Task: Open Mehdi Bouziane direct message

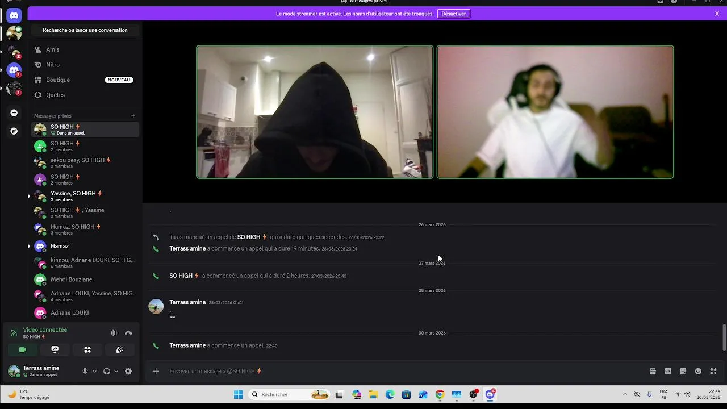Action: pyautogui.click(x=85, y=279)
